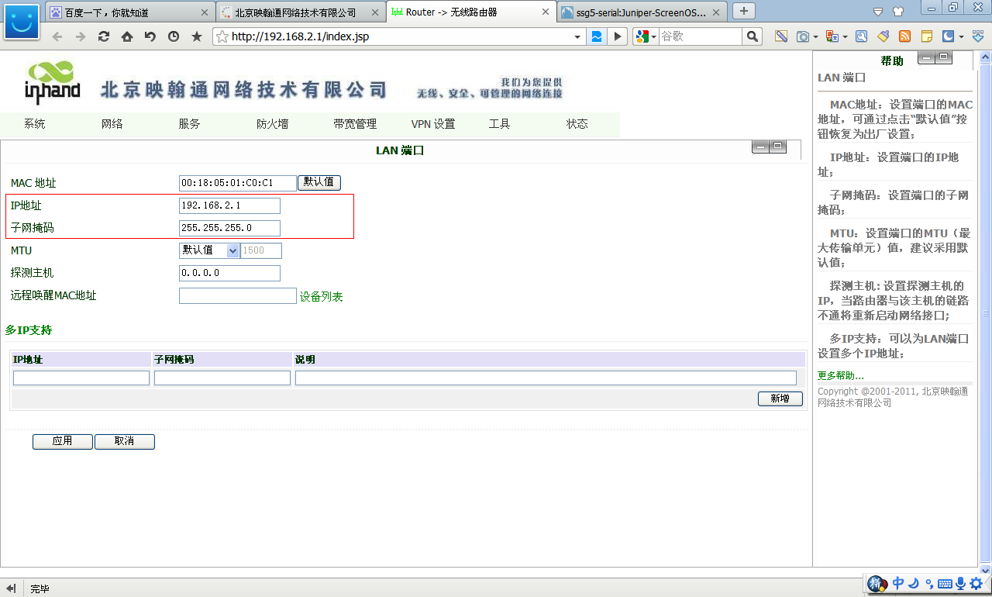
Task: Open the address bar URL dropdown
Action: tap(577, 36)
